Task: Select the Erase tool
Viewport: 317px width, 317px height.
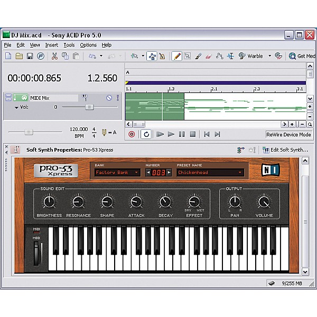Action: 209,56
